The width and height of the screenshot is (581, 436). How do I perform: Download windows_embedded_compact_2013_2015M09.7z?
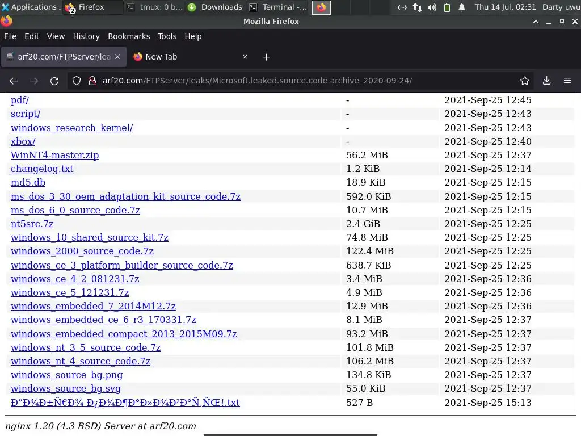click(x=124, y=334)
